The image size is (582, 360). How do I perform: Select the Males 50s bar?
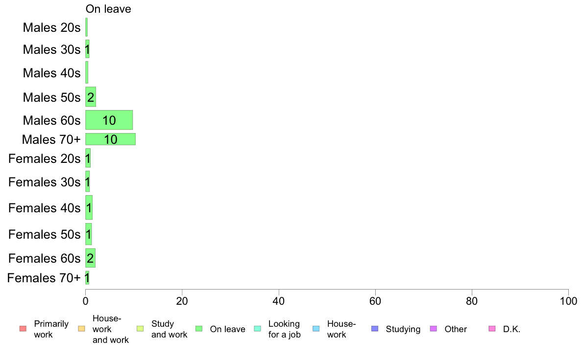[91, 97]
